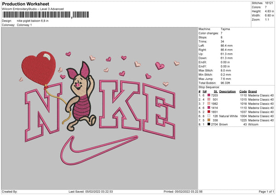Viewport: 276px width, 195px height.
Task: Click thread code 1004
Action: click(x=243, y=116)
